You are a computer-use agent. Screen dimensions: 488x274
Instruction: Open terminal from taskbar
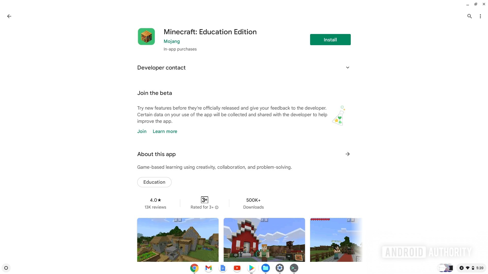coord(294,268)
